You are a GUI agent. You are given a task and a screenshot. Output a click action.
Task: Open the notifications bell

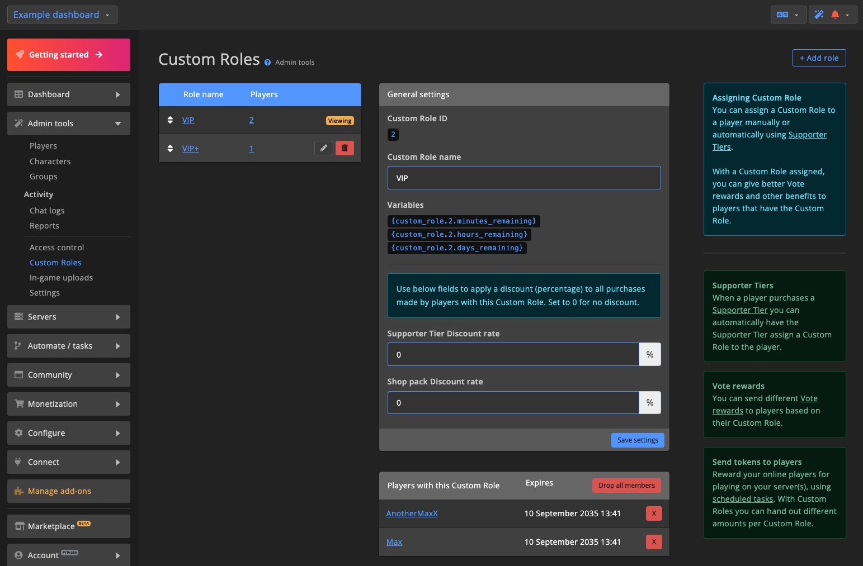point(835,14)
